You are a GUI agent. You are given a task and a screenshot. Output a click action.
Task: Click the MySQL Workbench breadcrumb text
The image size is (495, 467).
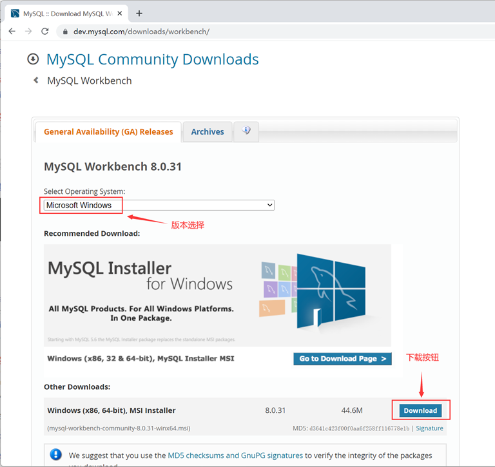[x=90, y=81]
